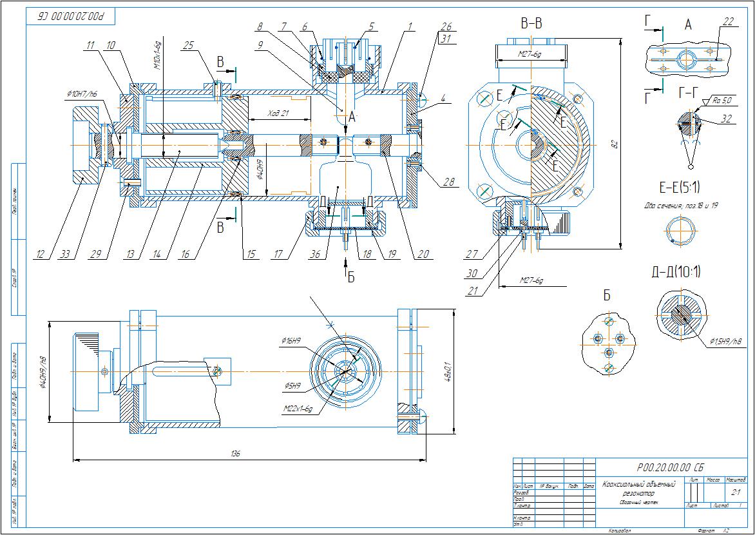
Task: Click position callout number 16
Action: coord(185,253)
